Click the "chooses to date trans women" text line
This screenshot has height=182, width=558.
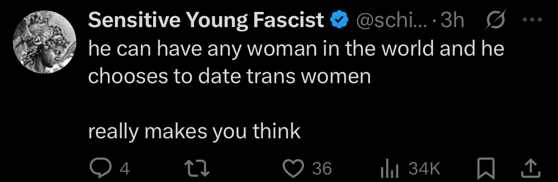(x=229, y=77)
